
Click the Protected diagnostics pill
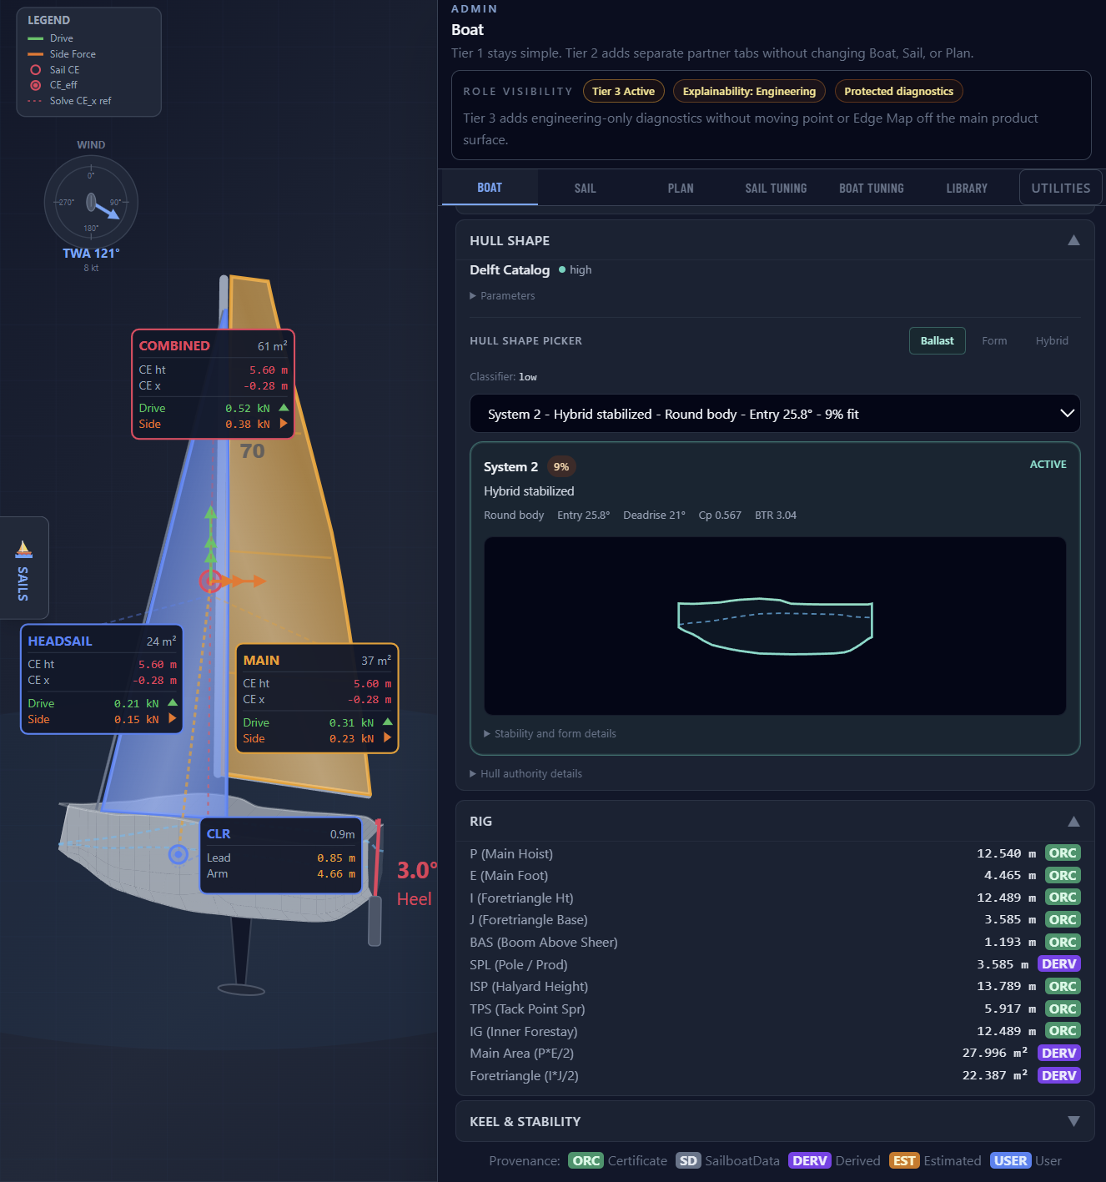point(898,91)
